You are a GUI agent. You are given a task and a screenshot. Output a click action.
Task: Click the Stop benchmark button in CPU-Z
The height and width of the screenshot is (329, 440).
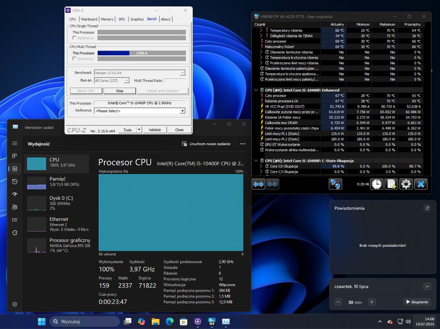[x=119, y=91]
